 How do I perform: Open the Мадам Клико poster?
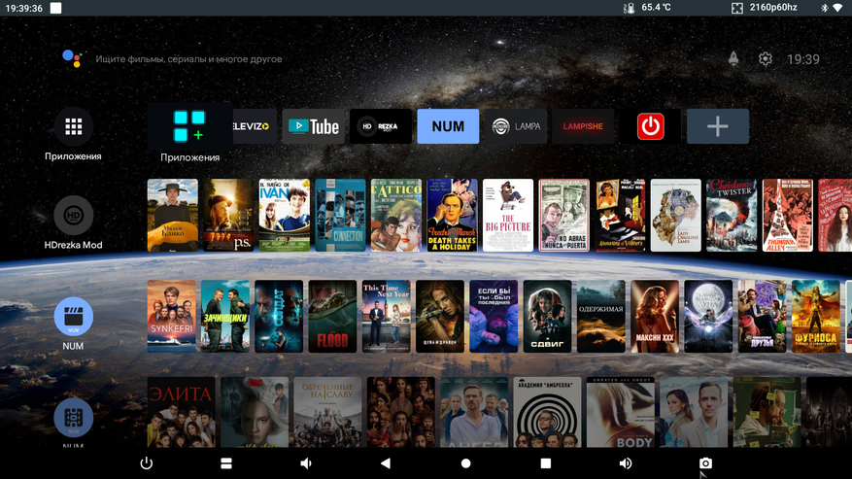click(x=173, y=216)
